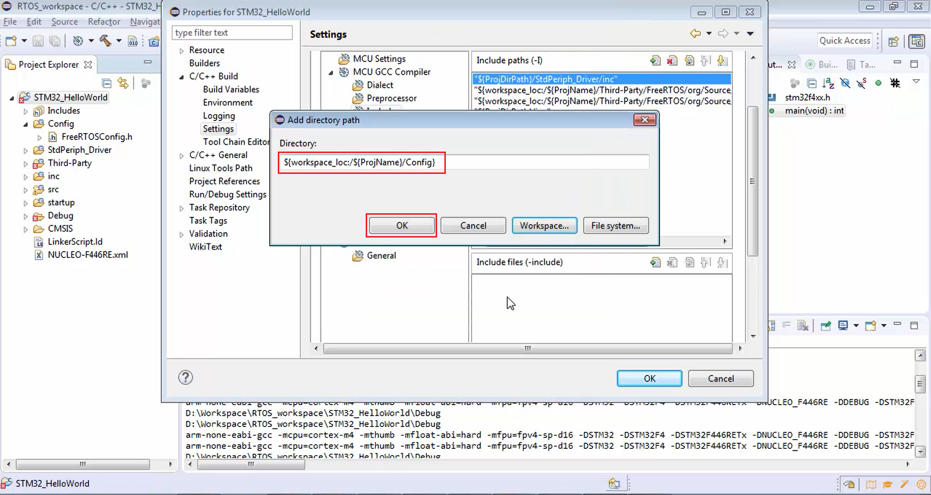
Task: Go back in Properties Settings history
Action: click(695, 34)
